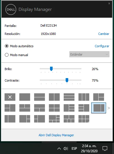114x154 pixels.
Task: Pick layout with two top and three bottom panes
Action: tap(69, 119)
